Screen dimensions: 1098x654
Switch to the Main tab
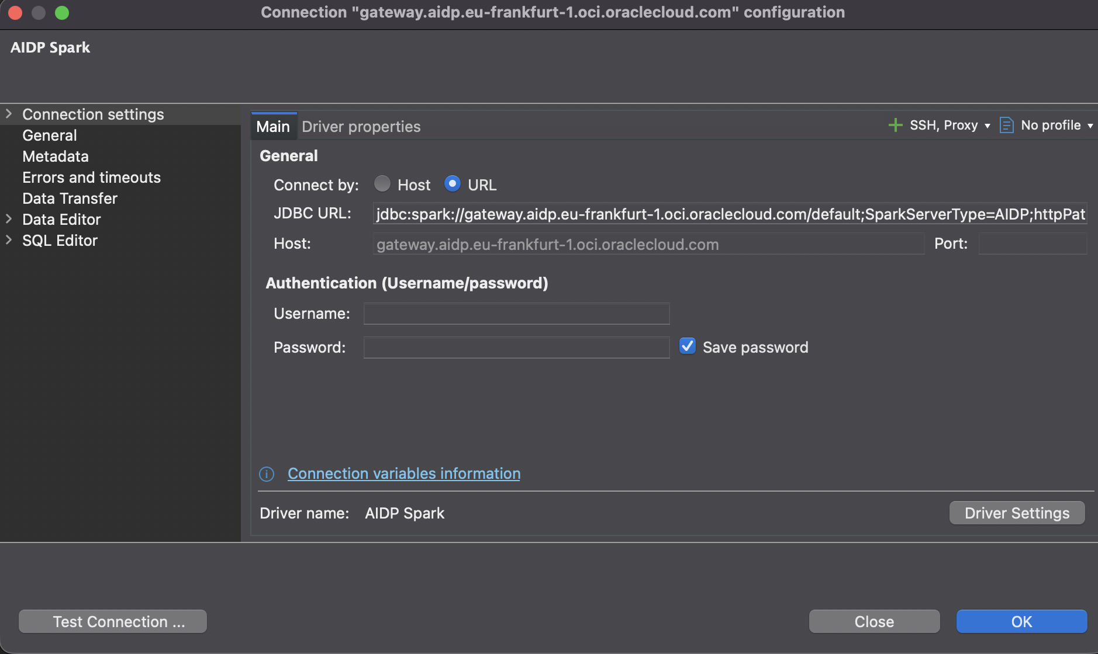point(273,127)
